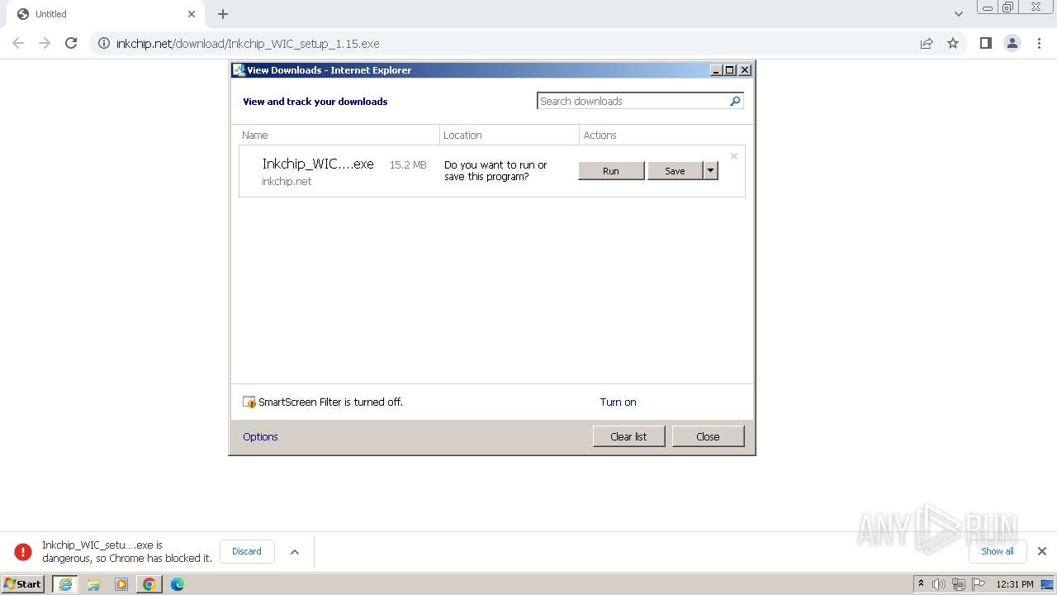This screenshot has width=1057, height=595.
Task: Close the View Downloads dialog
Action: tap(708, 436)
